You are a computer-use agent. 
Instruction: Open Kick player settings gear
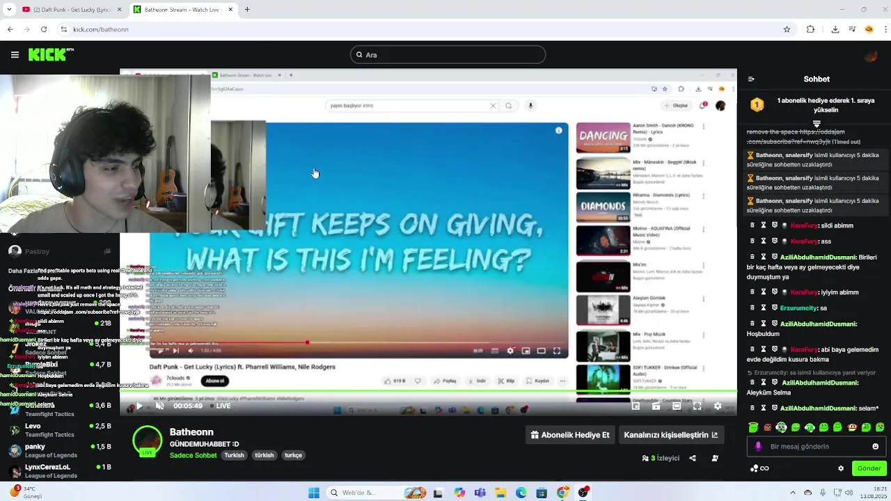[718, 406]
